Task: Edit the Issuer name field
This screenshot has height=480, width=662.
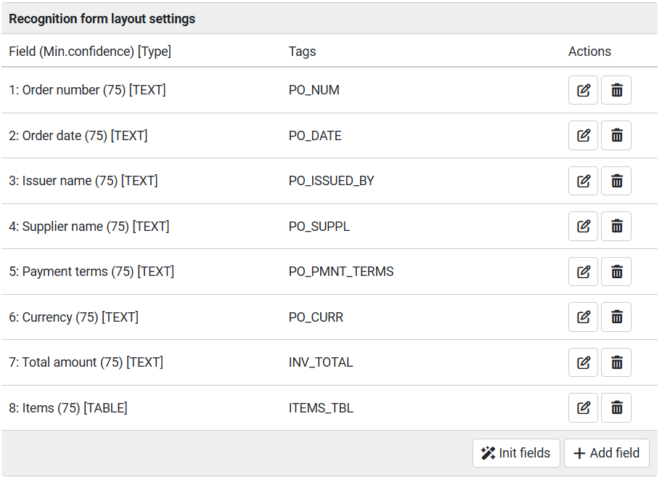Action: pyautogui.click(x=583, y=181)
